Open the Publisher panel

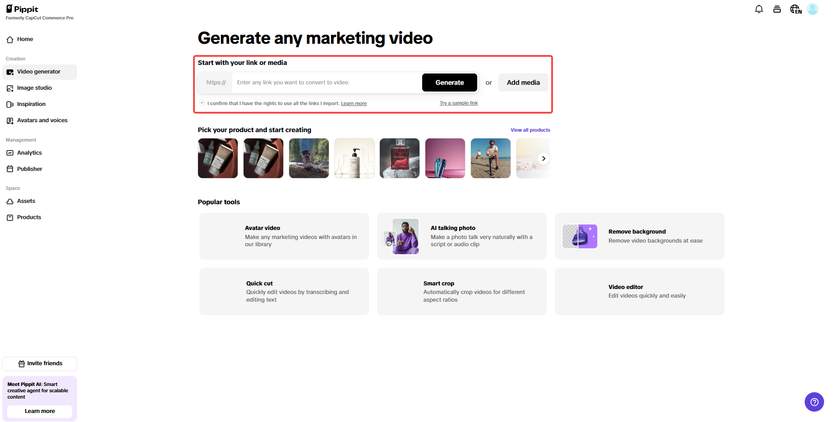tap(30, 169)
